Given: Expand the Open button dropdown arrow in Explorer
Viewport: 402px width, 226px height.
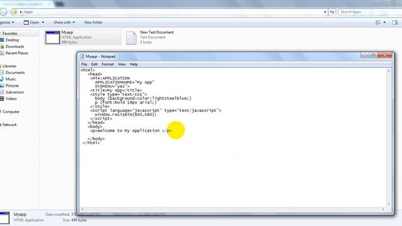Looking at the screenshot, I should pos(43,23).
